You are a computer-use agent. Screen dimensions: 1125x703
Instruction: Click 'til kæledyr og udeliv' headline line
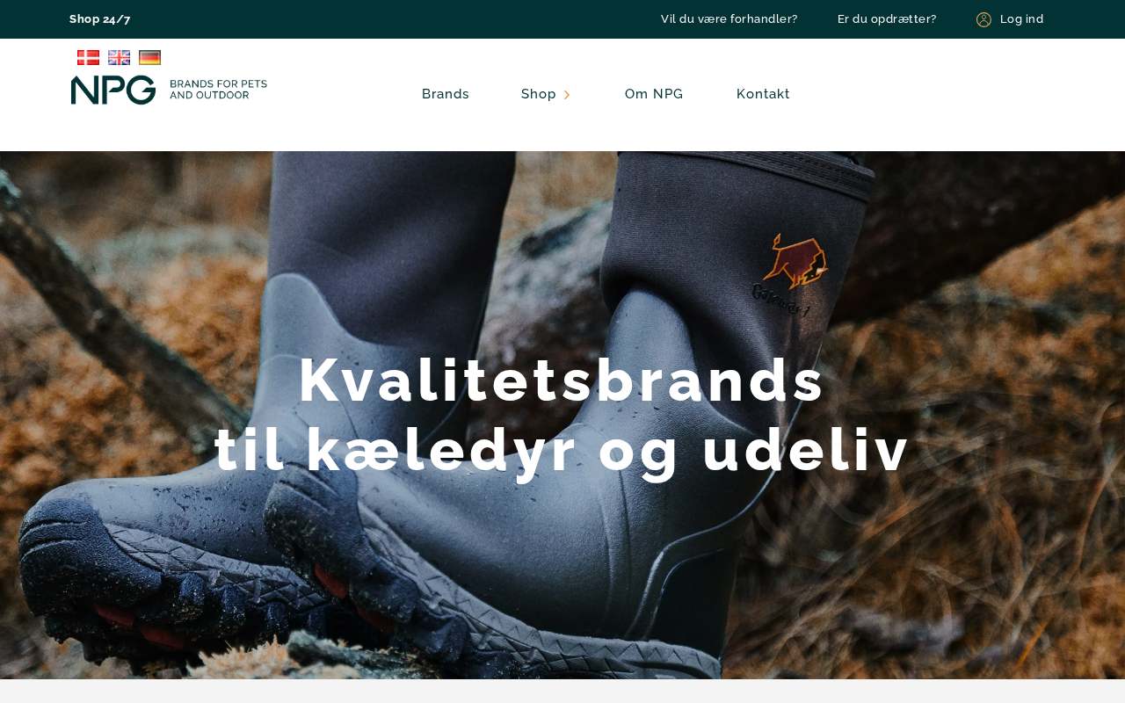coord(562,450)
